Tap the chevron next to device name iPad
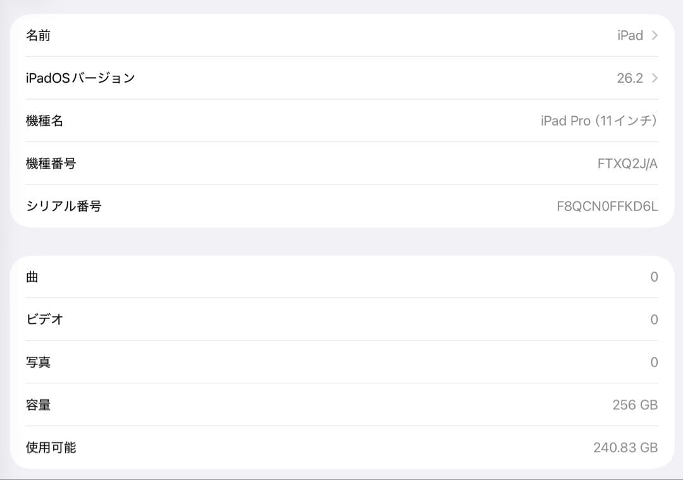The image size is (683, 480). coord(655,35)
